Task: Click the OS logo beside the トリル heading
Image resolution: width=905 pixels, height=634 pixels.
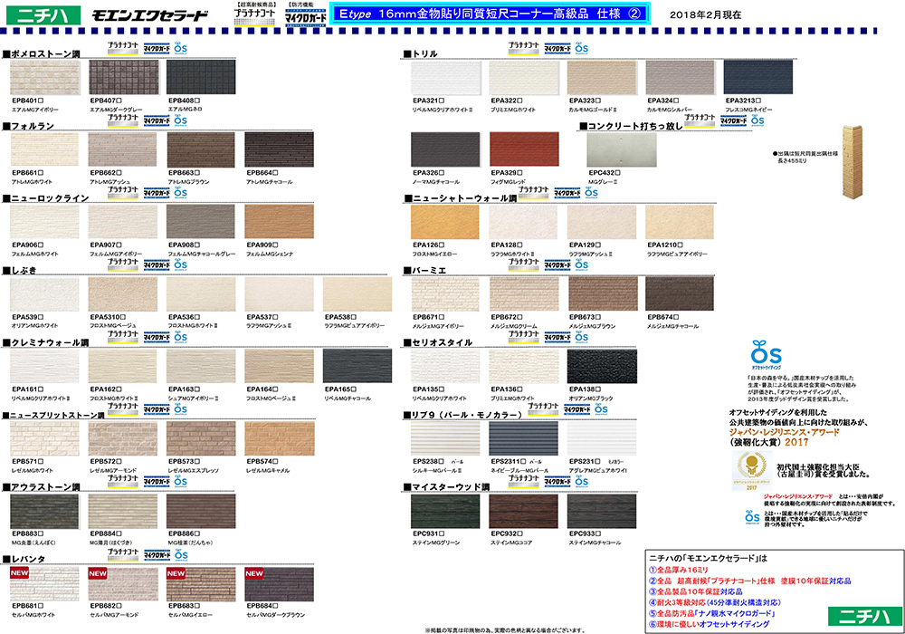Action: click(x=582, y=48)
